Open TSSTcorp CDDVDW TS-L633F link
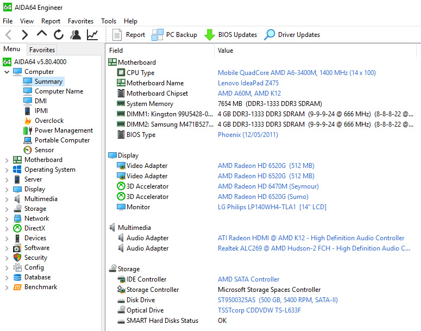 click(x=259, y=310)
